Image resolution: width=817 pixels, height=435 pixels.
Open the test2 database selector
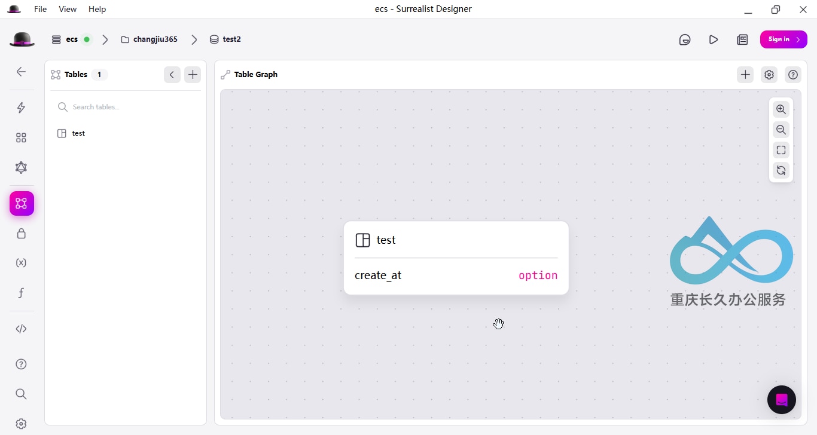(225, 39)
